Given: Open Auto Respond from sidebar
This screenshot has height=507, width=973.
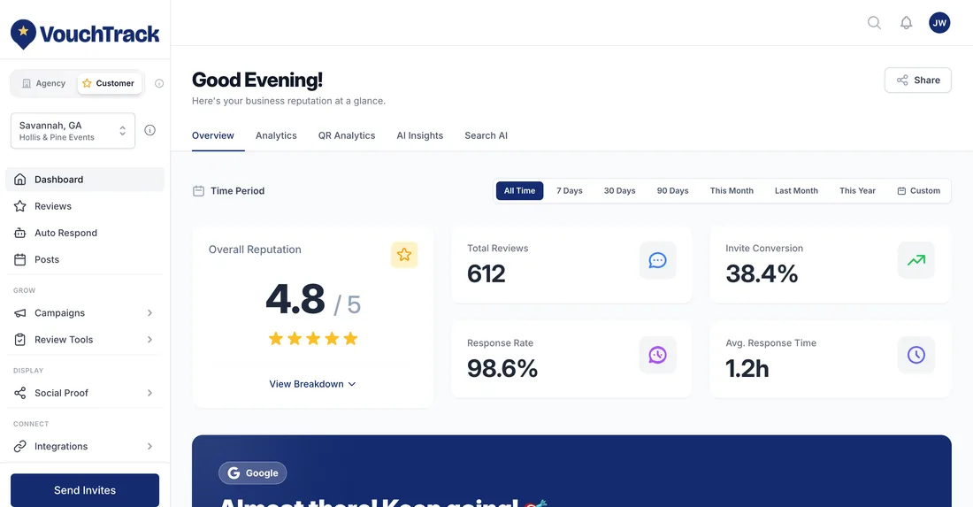Looking at the screenshot, I should pyautogui.click(x=85, y=233).
